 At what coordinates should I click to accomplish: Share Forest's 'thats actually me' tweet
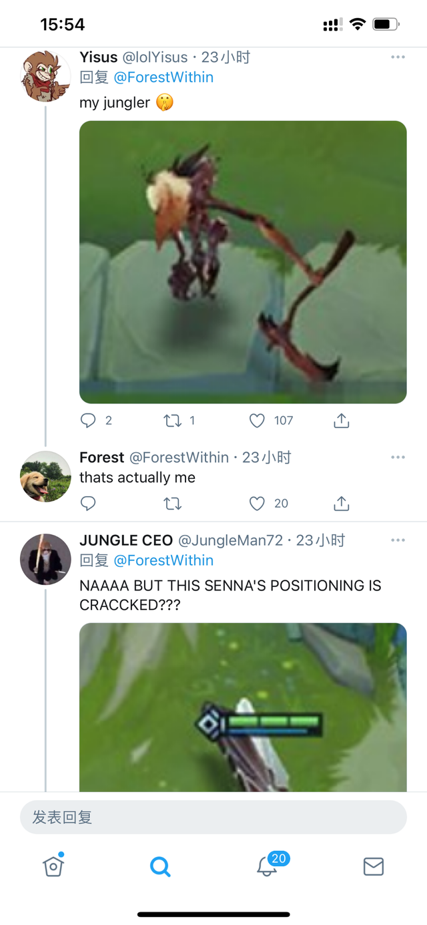coord(341,503)
